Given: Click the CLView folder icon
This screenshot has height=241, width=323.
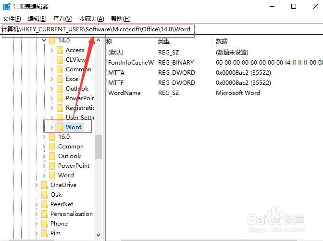Looking at the screenshot, I should click(60, 60).
